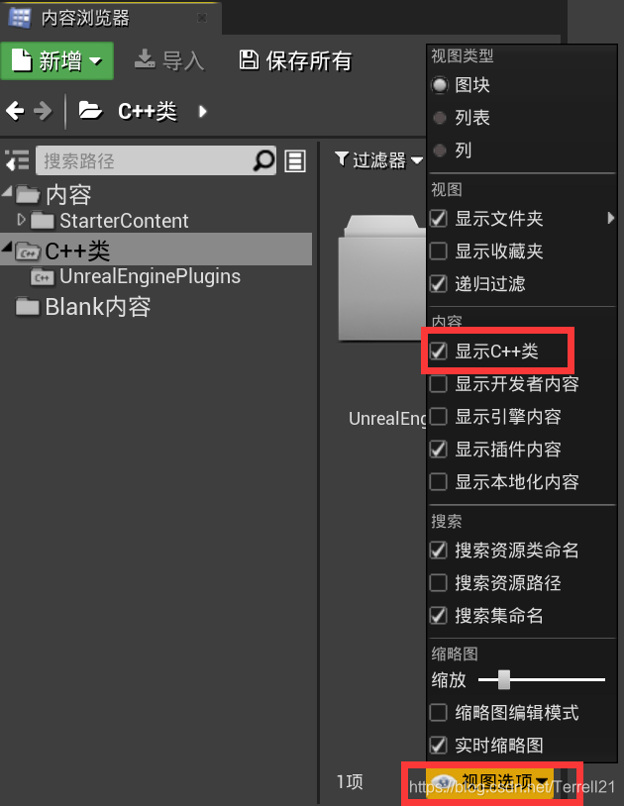The height and width of the screenshot is (806, 624).
Task: Click the 保存所有 save-all disk icon
Action: coord(249,60)
